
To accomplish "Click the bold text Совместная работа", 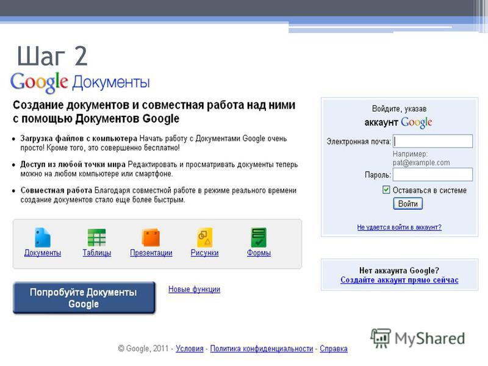I will tap(56, 190).
